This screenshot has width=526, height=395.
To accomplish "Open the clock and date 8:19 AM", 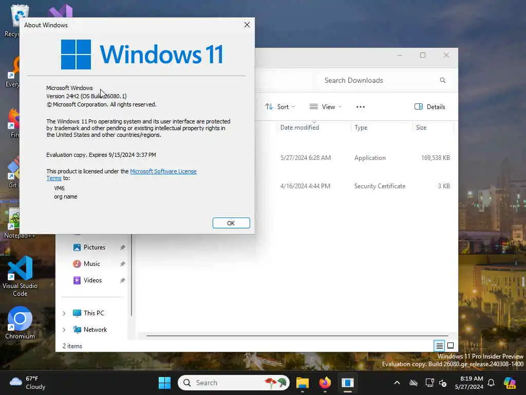I will pyautogui.click(x=469, y=383).
